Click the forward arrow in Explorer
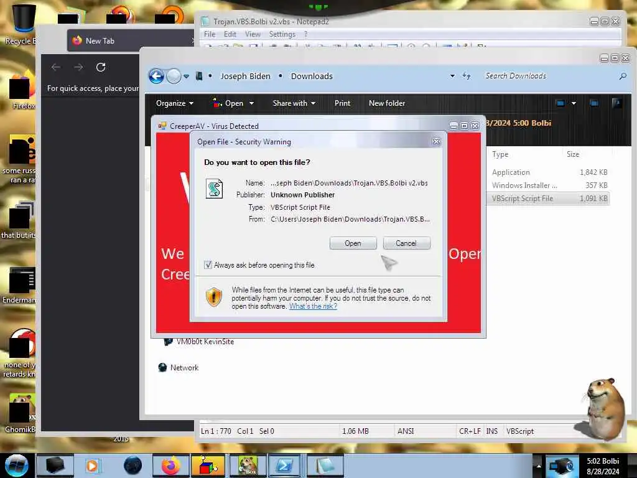 (x=174, y=76)
